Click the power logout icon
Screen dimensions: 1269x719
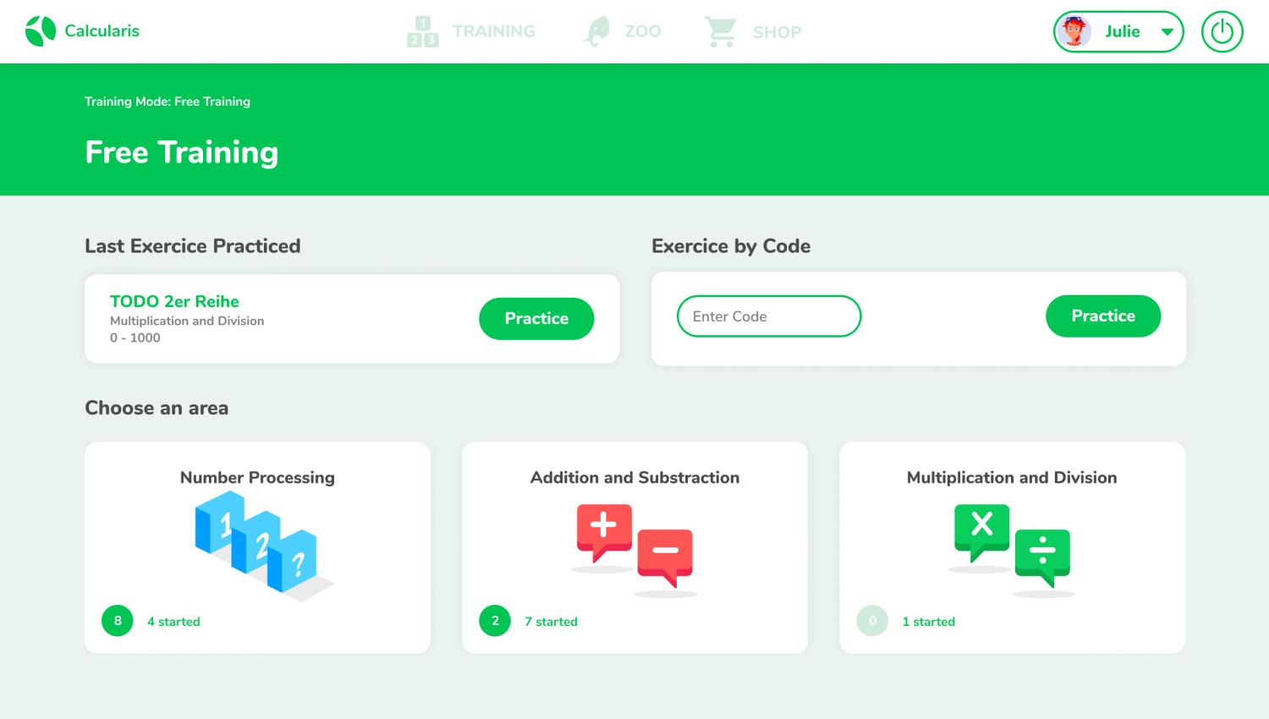(x=1222, y=32)
